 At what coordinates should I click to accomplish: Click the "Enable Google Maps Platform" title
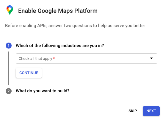coord(58,11)
